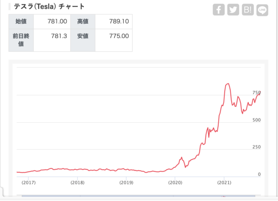Click the low price value 775.00
This screenshot has height=201, width=278.
(114, 36)
